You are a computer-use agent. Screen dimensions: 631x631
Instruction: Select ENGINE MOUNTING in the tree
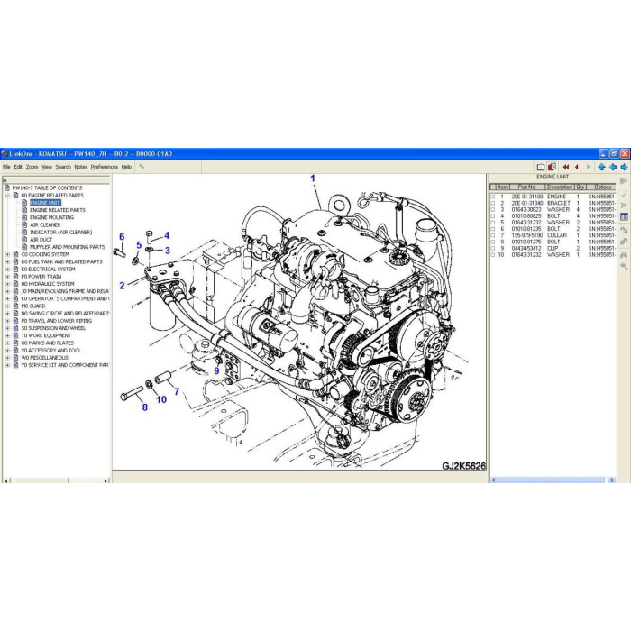(x=52, y=217)
